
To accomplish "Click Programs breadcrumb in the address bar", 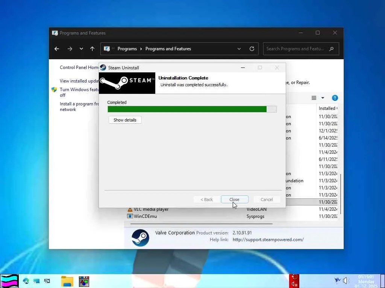I will point(127,49).
